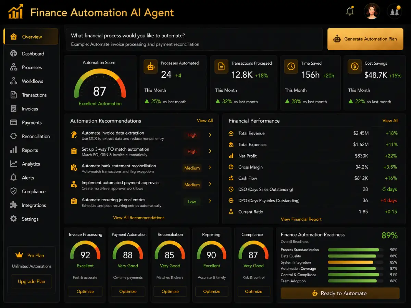This screenshot has width=411, height=308.
Task: Open the View Financial Report link
Action: coord(301,219)
